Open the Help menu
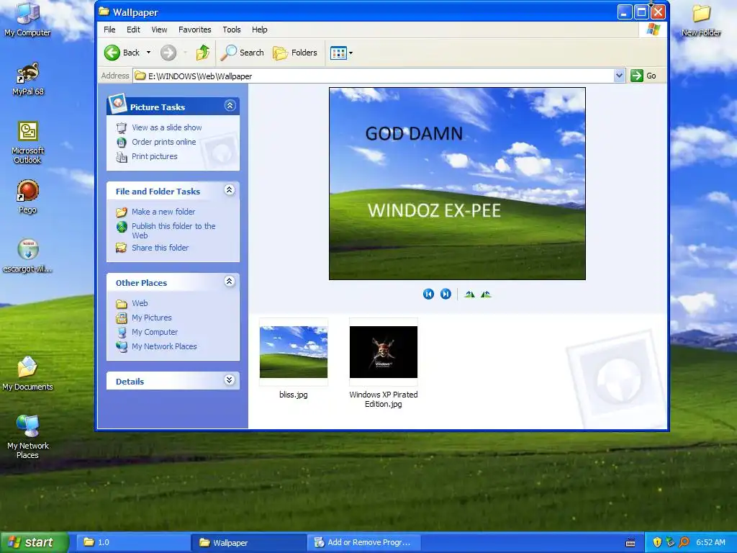737x553 pixels. [x=259, y=30]
